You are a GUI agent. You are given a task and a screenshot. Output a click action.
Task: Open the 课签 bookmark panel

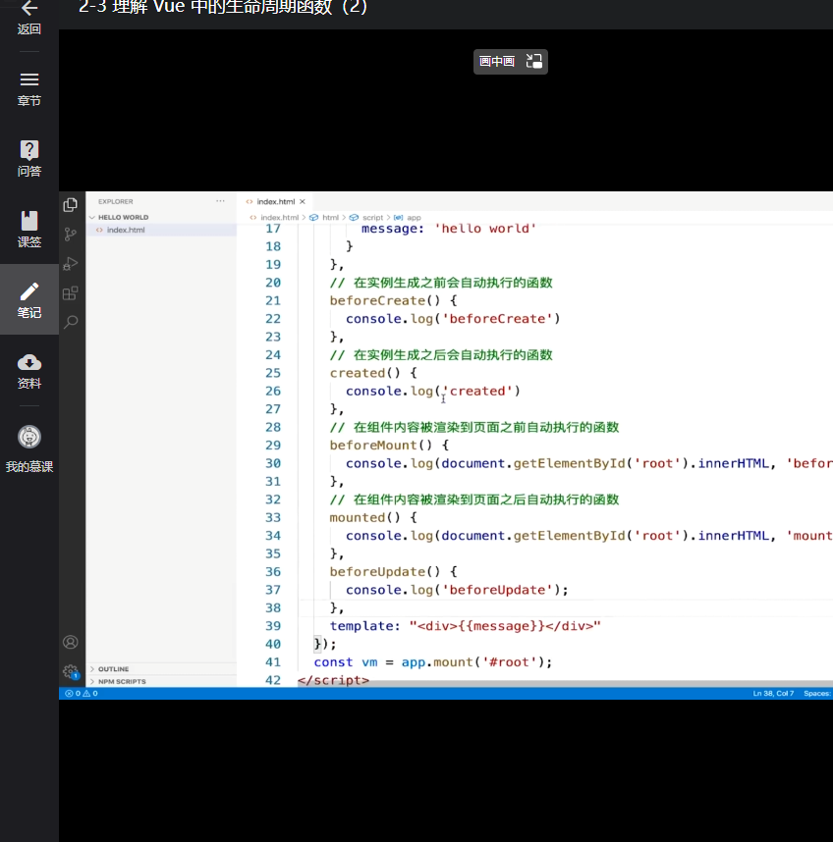[x=29, y=222]
